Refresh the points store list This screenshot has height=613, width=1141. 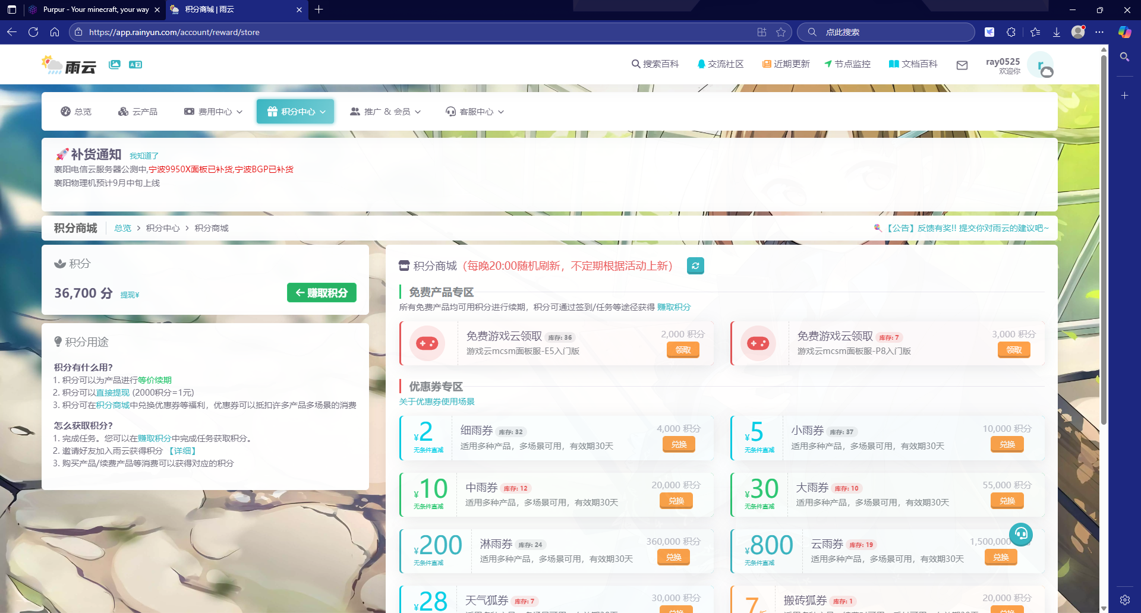pyautogui.click(x=695, y=266)
